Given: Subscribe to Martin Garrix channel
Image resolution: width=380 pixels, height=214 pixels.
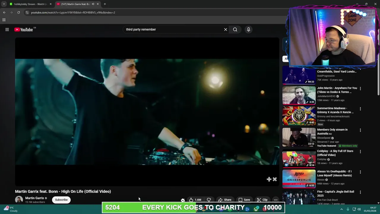Looking at the screenshot, I should 61,200.
